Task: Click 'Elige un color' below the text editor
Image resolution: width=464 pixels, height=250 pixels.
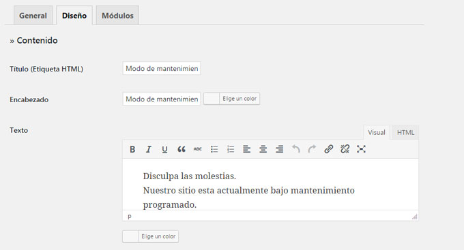Action: click(x=158, y=236)
